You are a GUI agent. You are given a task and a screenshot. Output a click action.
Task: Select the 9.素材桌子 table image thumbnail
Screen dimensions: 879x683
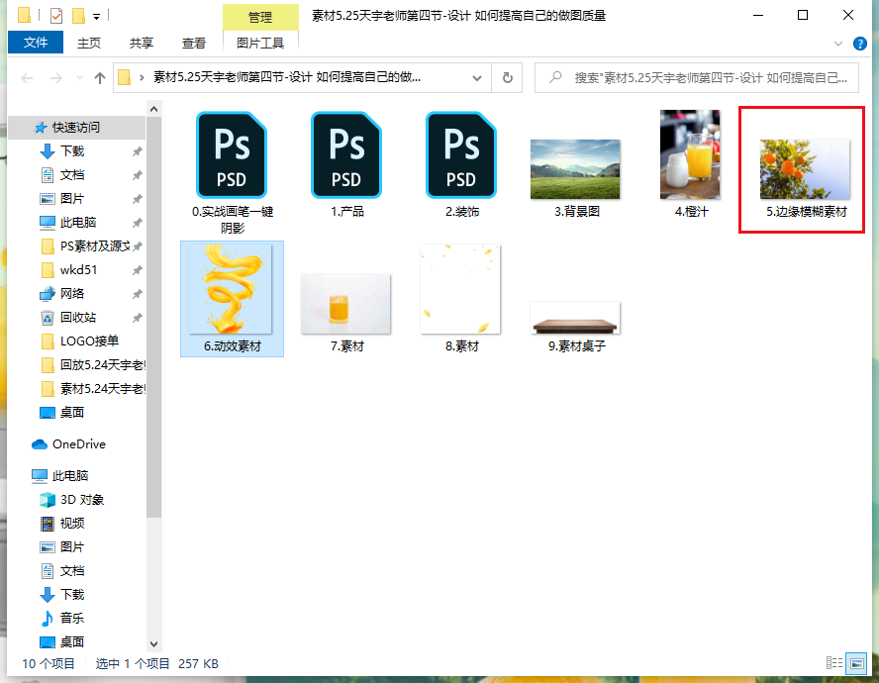click(575, 318)
